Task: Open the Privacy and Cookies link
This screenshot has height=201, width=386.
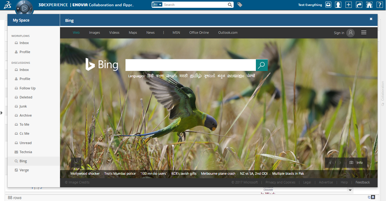Action: [x=280, y=182]
